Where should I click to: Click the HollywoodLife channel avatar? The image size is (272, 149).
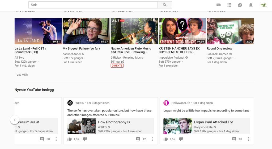coord(166,103)
